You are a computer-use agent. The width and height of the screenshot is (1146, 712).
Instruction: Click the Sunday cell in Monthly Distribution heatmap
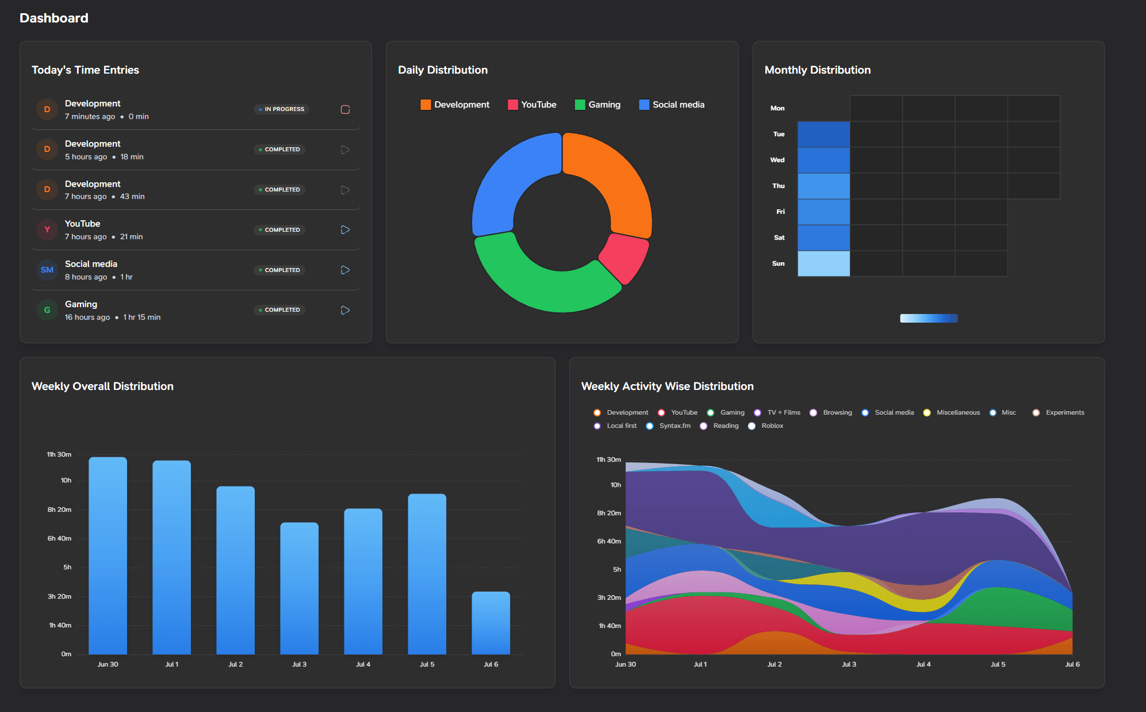[823, 263]
